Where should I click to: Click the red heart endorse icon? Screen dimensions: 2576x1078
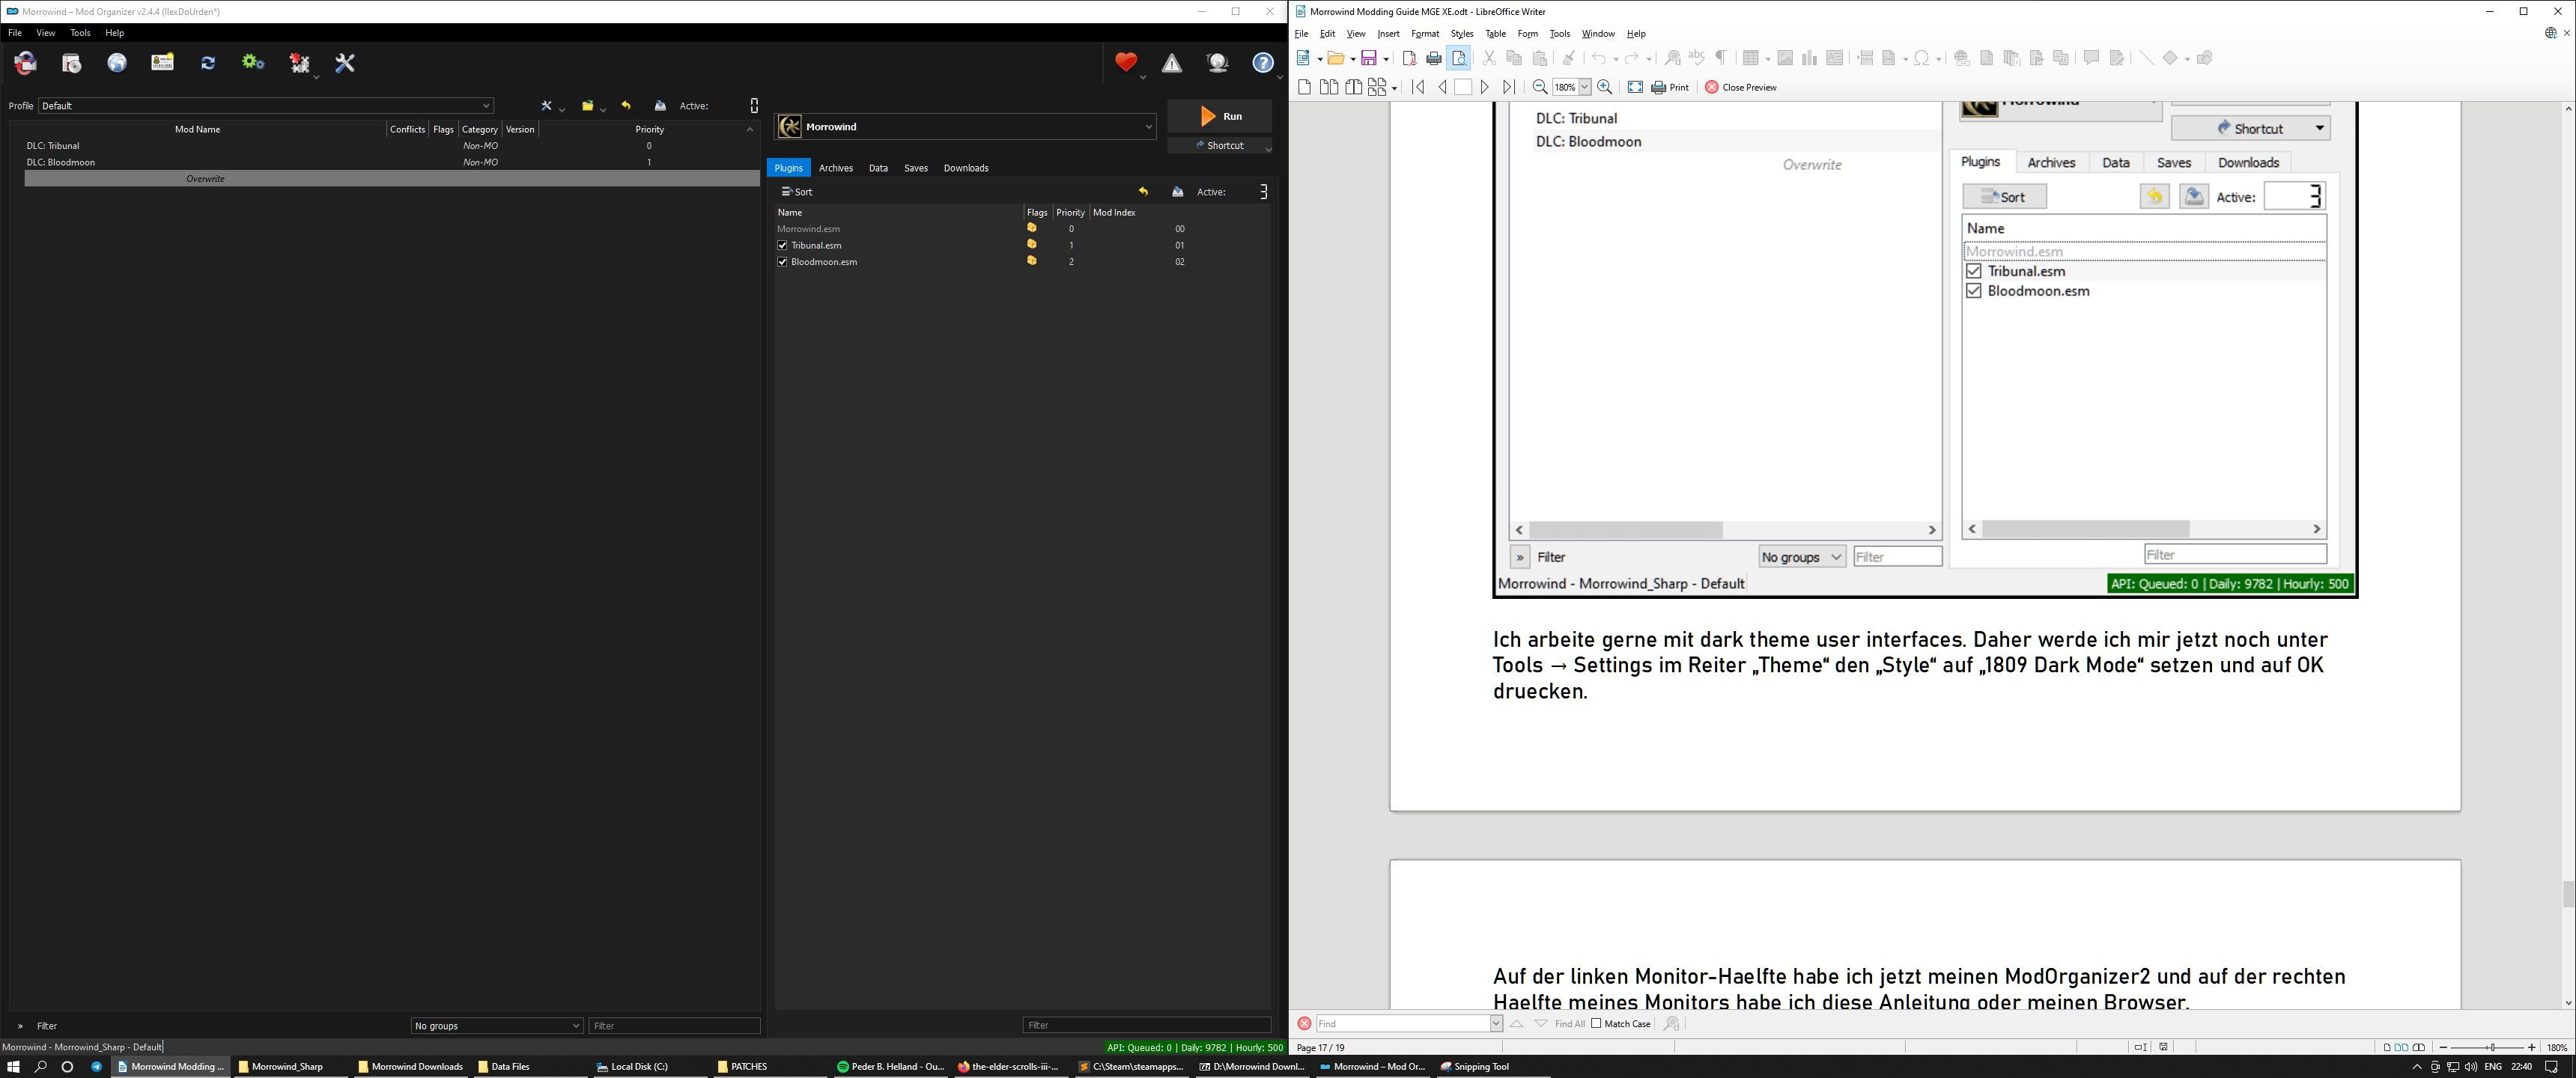point(1126,62)
